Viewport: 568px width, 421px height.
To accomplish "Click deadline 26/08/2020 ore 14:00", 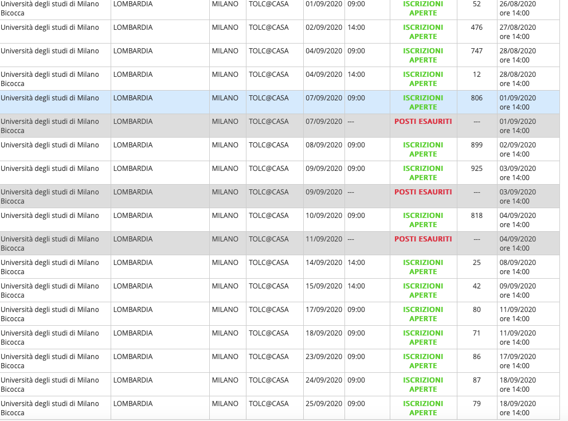I will click(518, 9).
